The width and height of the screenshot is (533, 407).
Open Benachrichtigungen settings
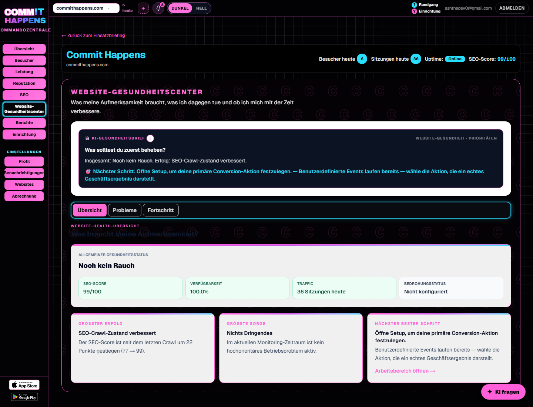tap(24, 173)
